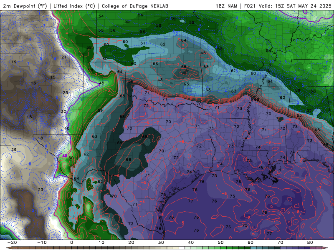Click the black '25' dewpoint value on the map
Screen dimensions: 334x250
(x=66, y=92)
